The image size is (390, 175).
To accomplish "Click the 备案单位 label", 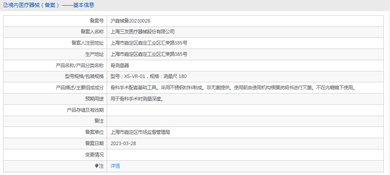I will tap(94, 133).
